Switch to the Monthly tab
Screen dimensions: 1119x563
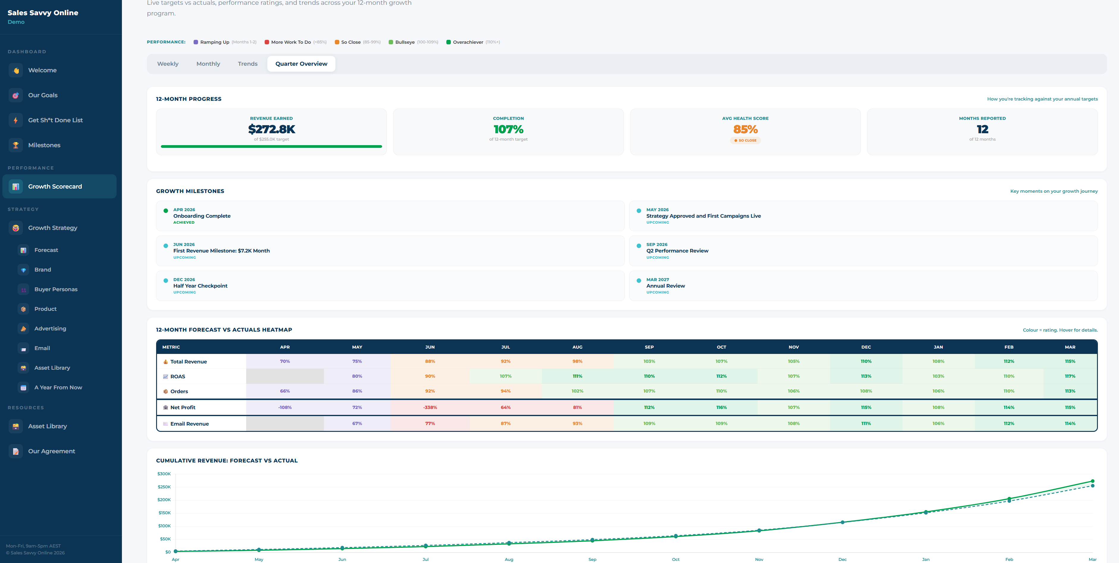click(208, 63)
